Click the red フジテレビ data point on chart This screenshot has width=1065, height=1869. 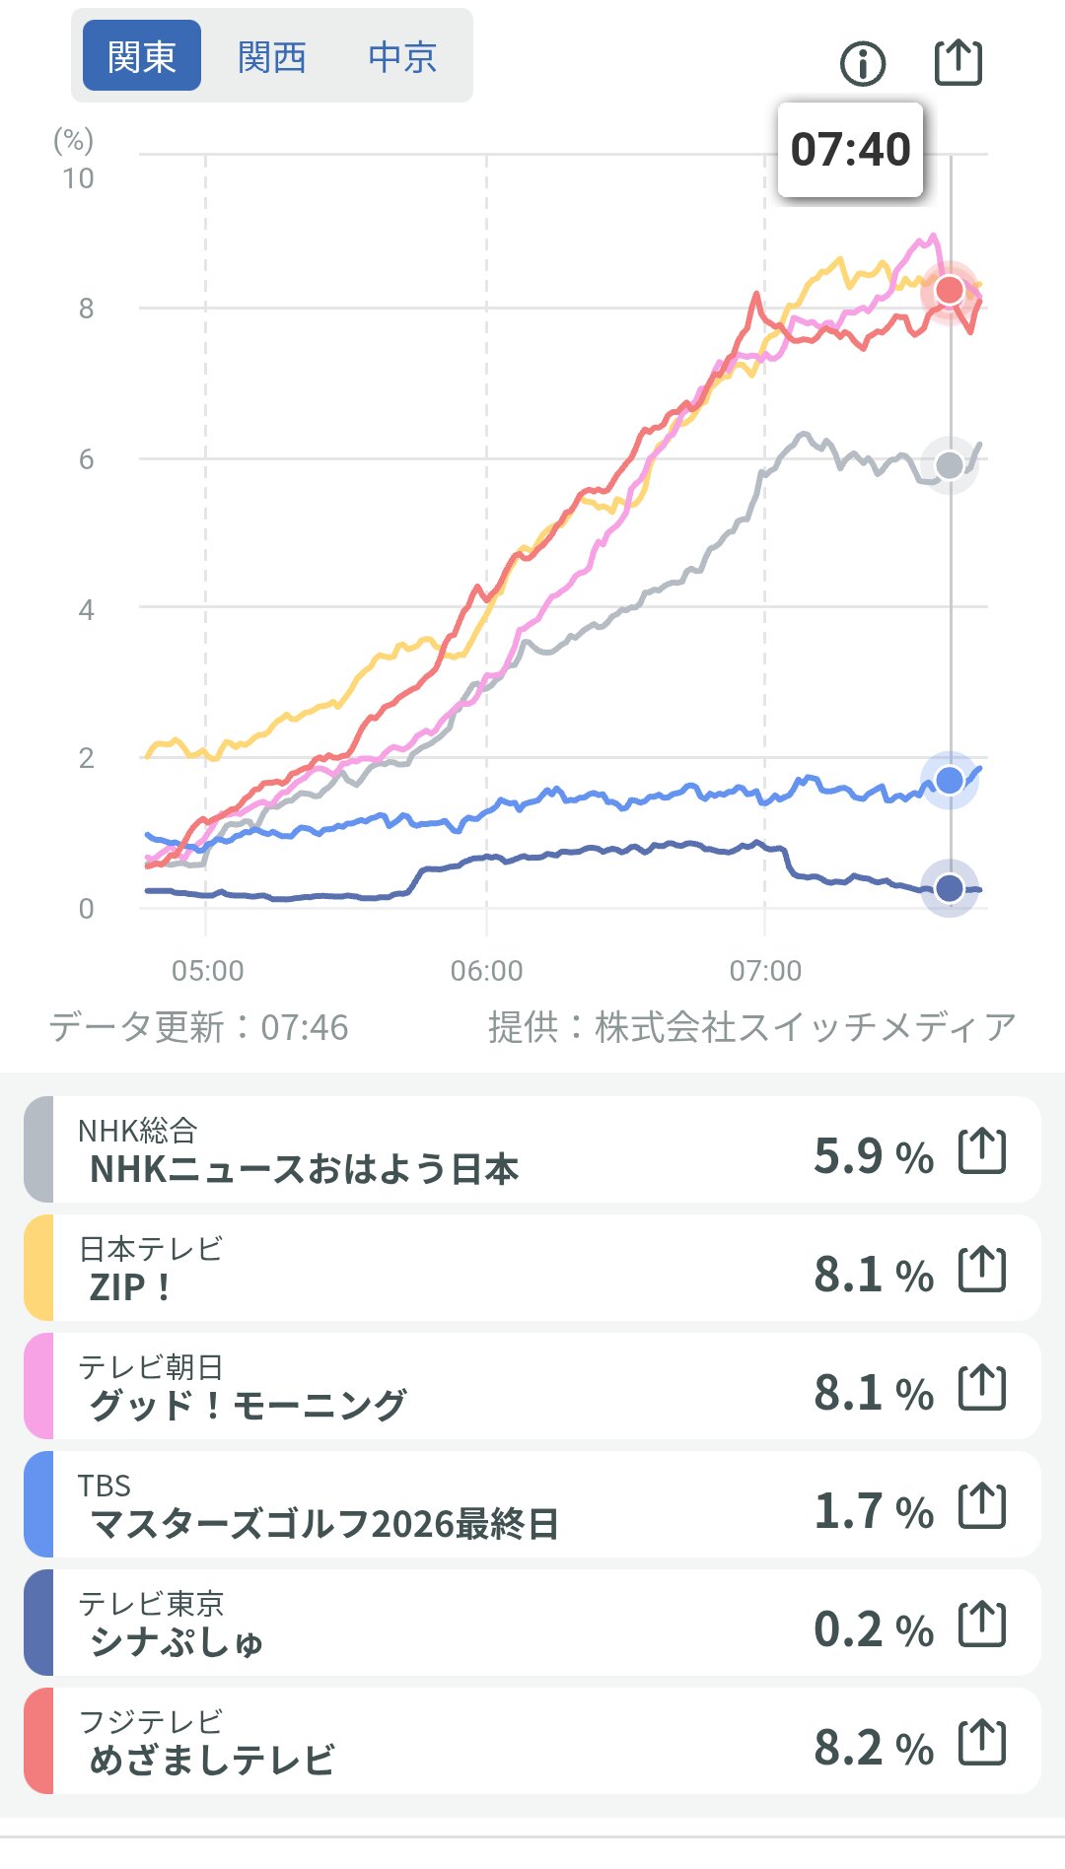950,290
